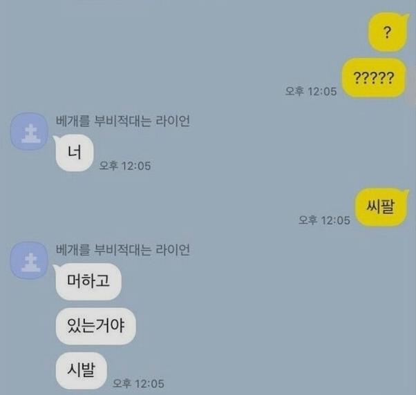The image size is (416, 395).
Task: Click the upper '베개를 부비적대는 라이언' sender name
Action: click(123, 121)
